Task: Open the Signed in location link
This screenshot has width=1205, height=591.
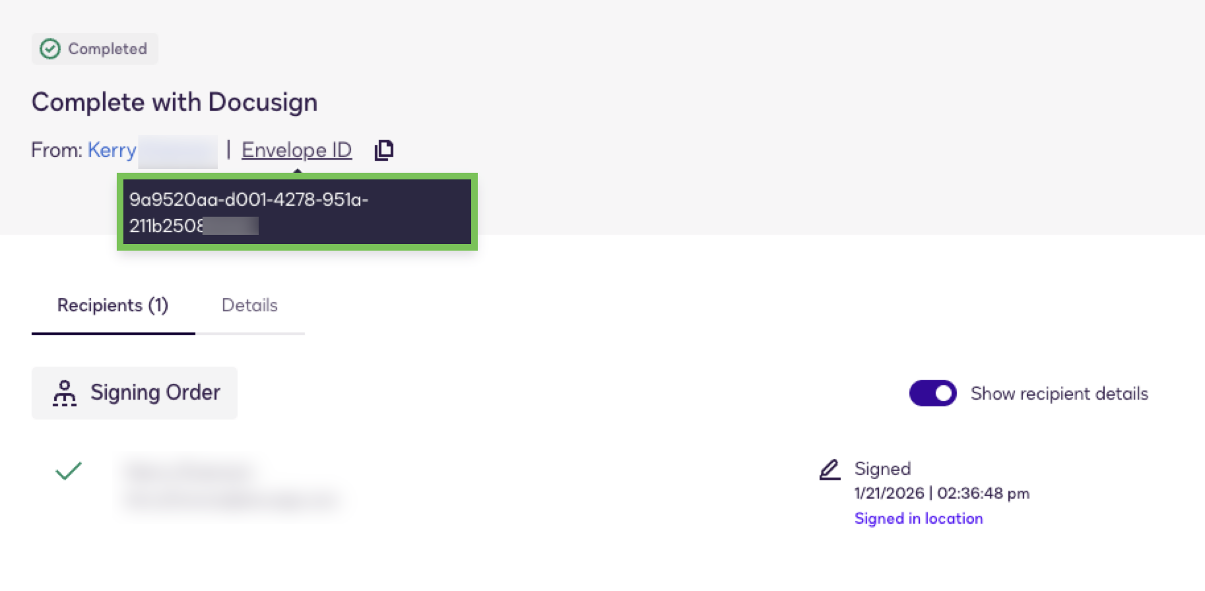Action: [x=919, y=518]
